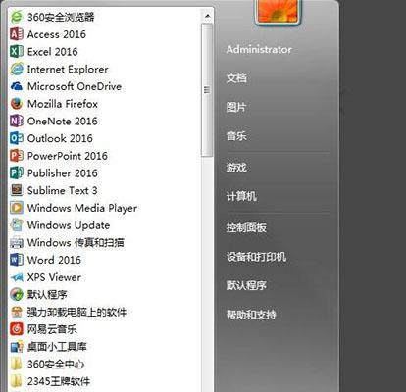Open 设备和打印机 link
This screenshot has height=392, width=406.
coord(256,257)
